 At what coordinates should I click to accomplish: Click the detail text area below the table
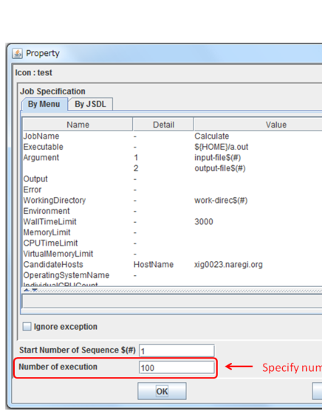pyautogui.click(x=173, y=302)
